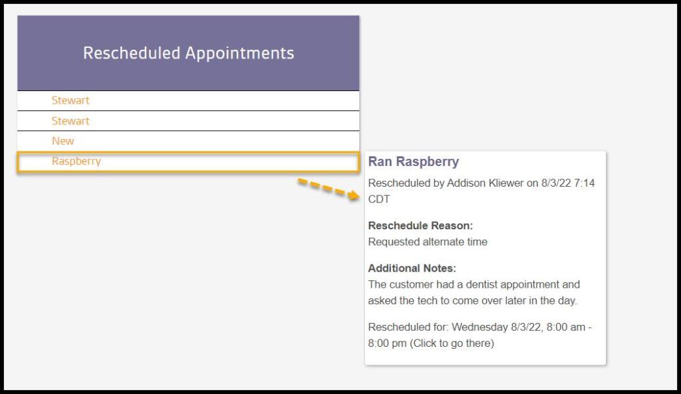Select the Additional Notes label
The height and width of the screenshot is (394, 681).
tap(412, 268)
